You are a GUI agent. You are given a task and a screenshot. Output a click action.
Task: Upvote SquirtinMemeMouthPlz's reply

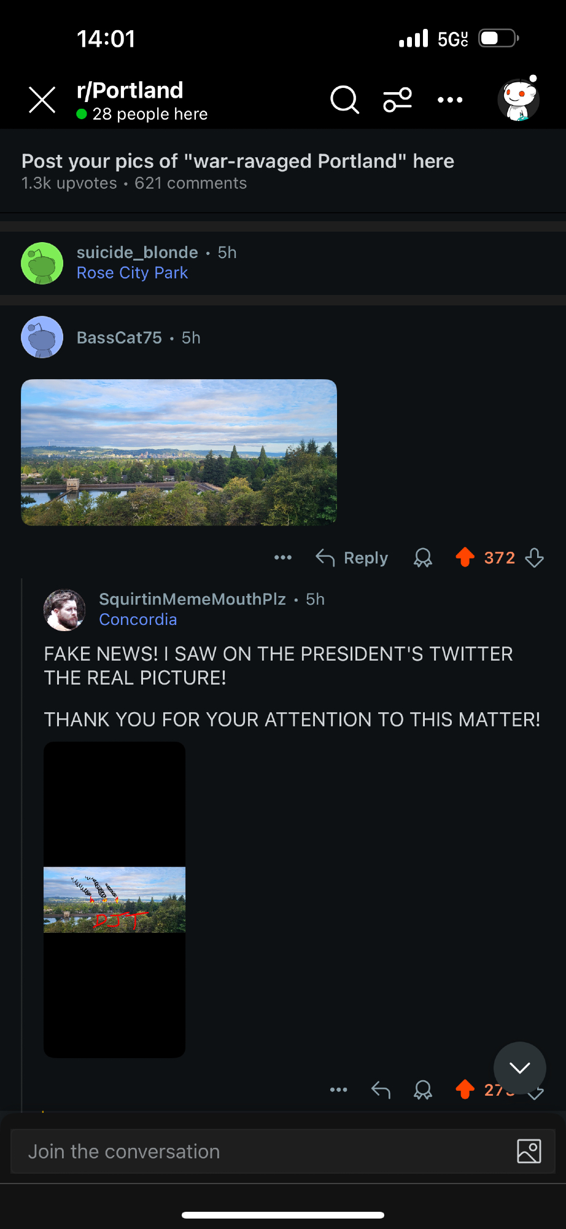coord(465,1090)
